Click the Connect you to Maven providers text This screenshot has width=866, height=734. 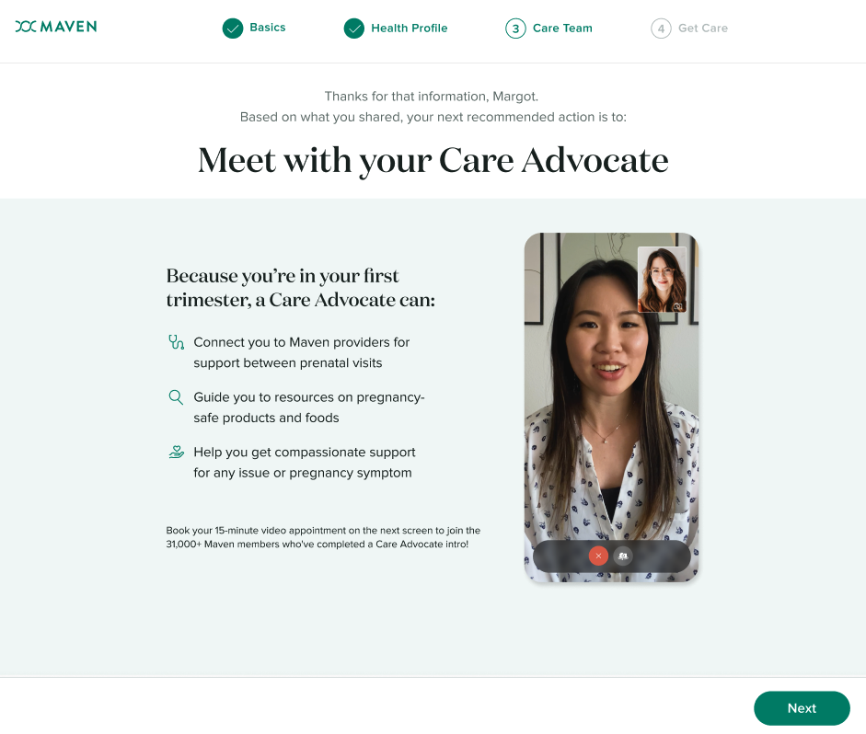[302, 352]
